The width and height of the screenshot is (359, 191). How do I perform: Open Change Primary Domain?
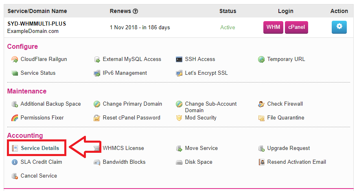pyautogui.click(x=132, y=104)
